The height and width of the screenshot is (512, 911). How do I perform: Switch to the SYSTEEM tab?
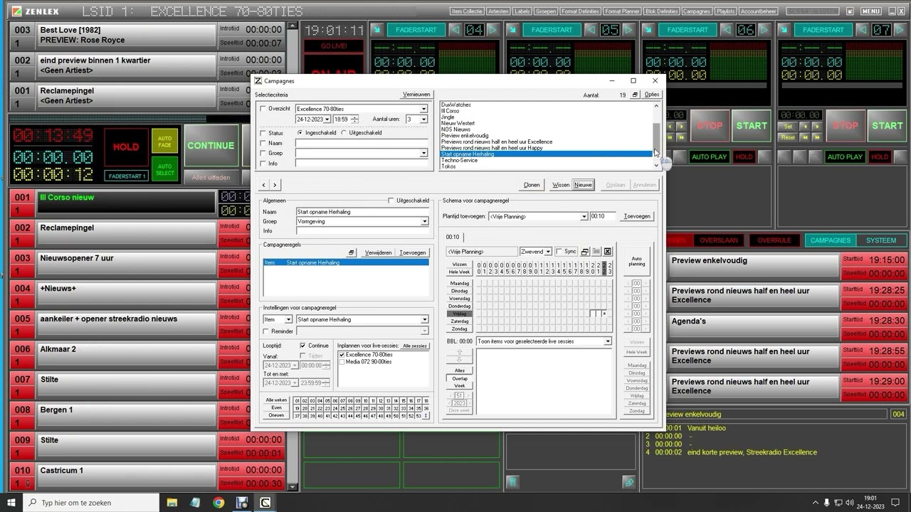pos(882,240)
